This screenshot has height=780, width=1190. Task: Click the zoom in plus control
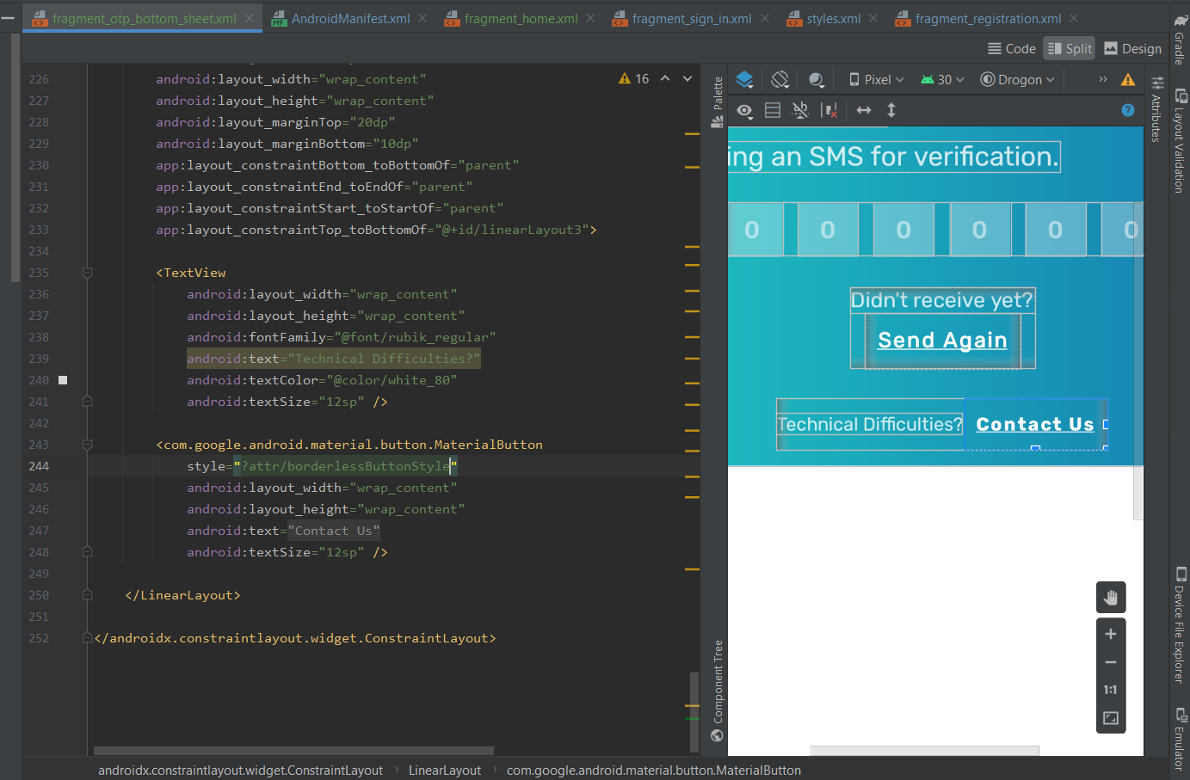[x=1111, y=634]
